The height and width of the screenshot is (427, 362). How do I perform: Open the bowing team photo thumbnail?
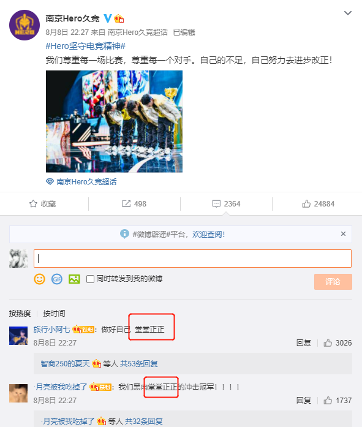pos(114,121)
